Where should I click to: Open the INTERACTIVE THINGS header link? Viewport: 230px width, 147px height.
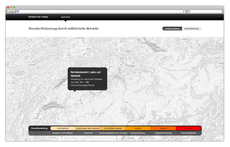(38, 17)
